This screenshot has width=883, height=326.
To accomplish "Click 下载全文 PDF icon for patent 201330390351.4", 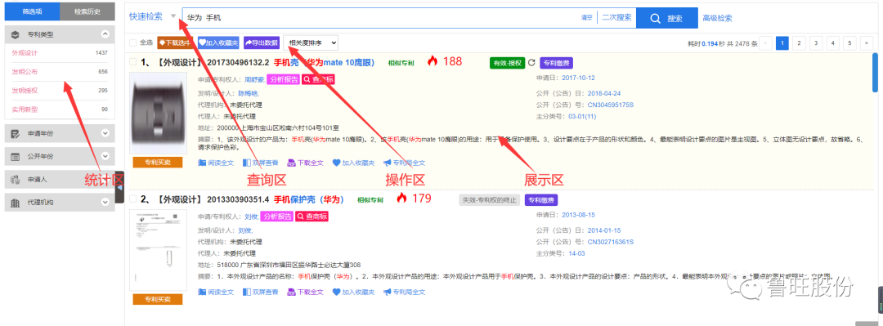I will click(291, 292).
